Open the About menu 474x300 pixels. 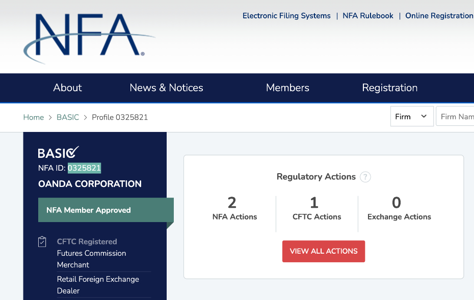(x=67, y=88)
